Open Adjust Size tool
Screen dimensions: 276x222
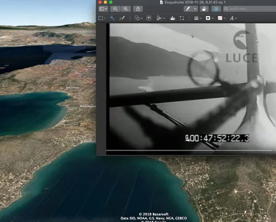click(x=182, y=18)
